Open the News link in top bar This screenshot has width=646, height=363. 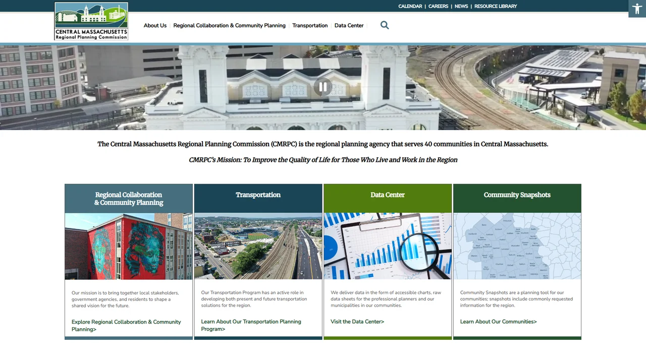461,6
